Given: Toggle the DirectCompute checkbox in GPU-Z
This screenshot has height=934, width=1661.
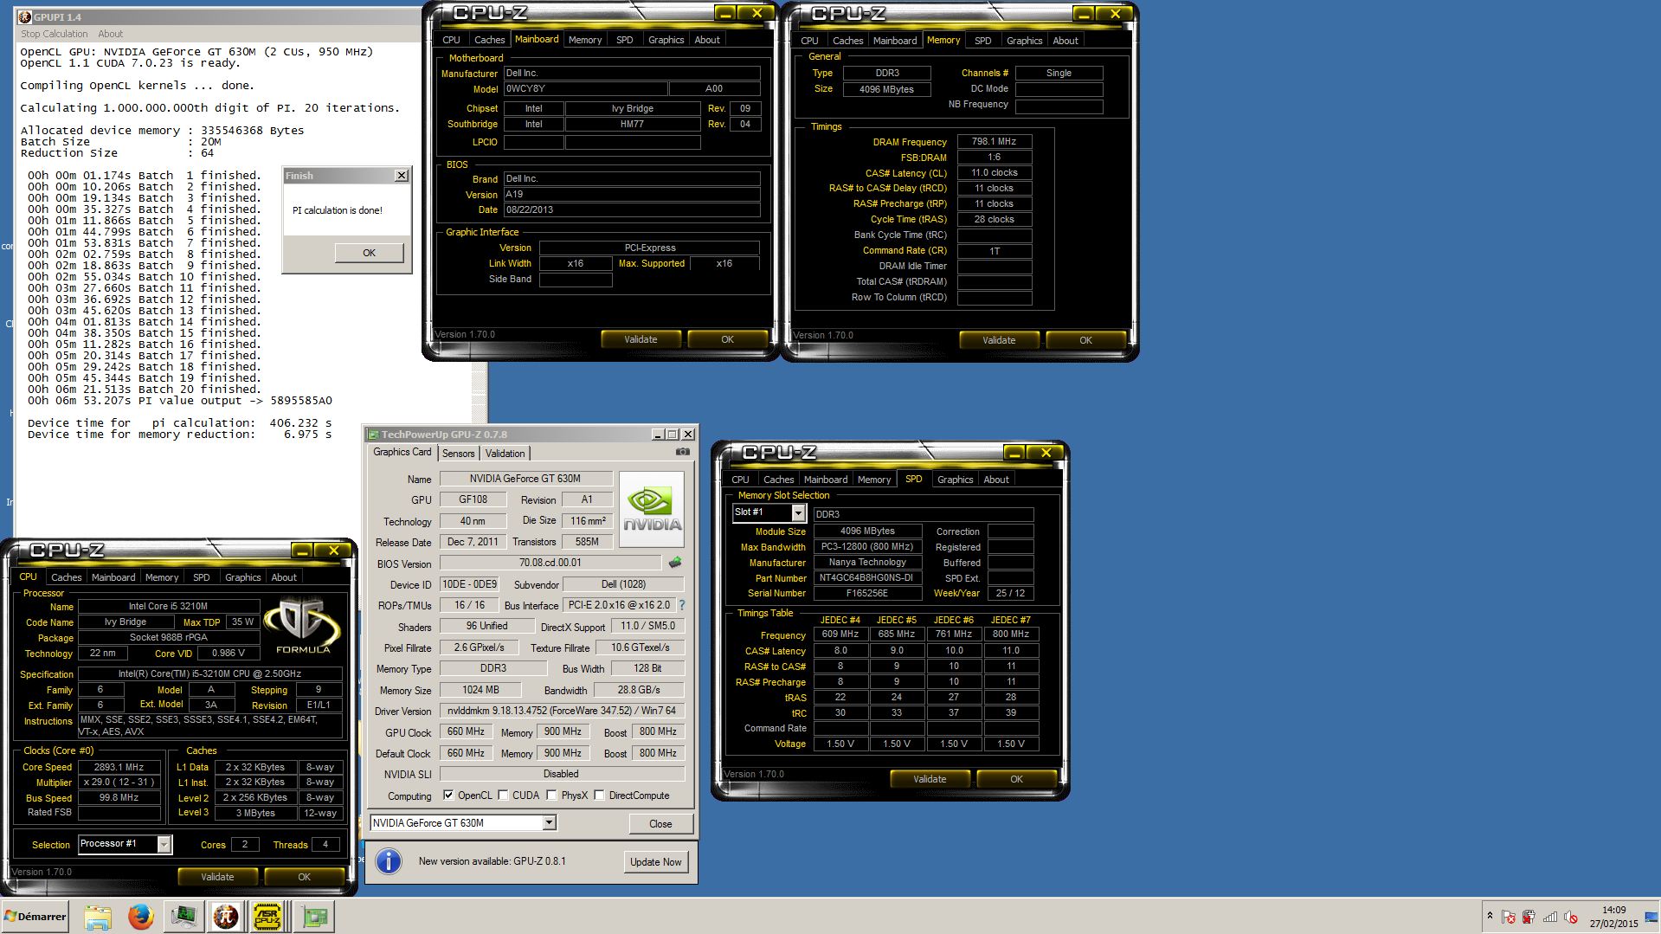Looking at the screenshot, I should 599,796.
